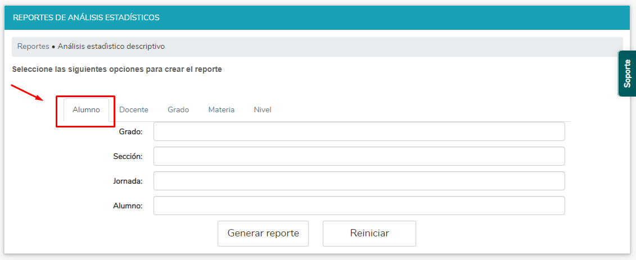This screenshot has height=260, width=636.
Task: Select the Grado tab
Action: pyautogui.click(x=178, y=110)
